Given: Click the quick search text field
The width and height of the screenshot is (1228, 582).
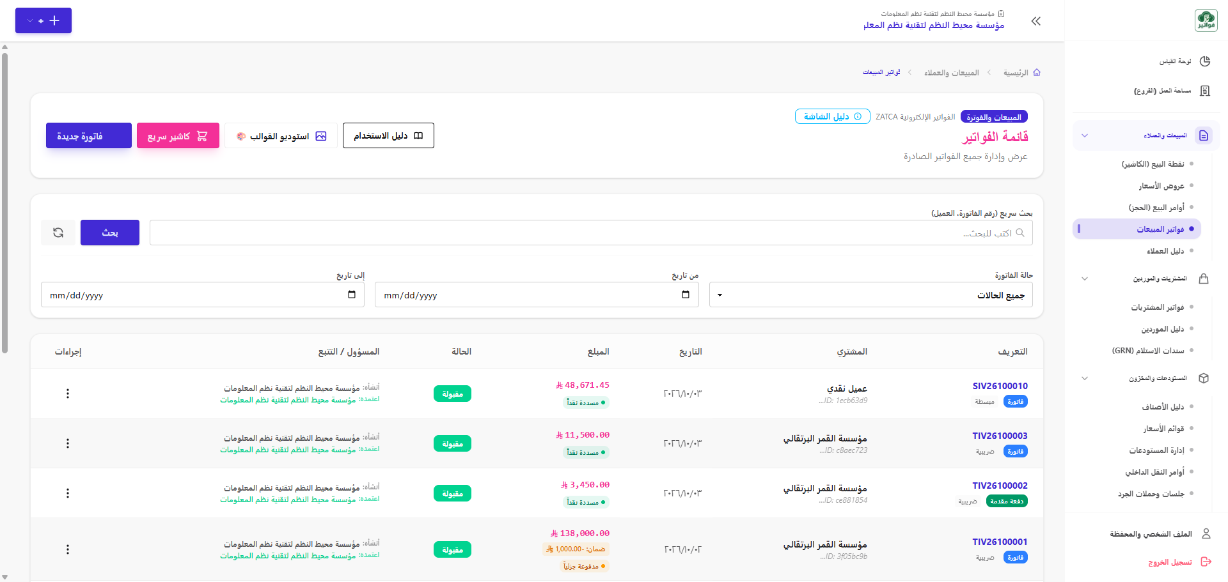Looking at the screenshot, I should pyautogui.click(x=591, y=233).
